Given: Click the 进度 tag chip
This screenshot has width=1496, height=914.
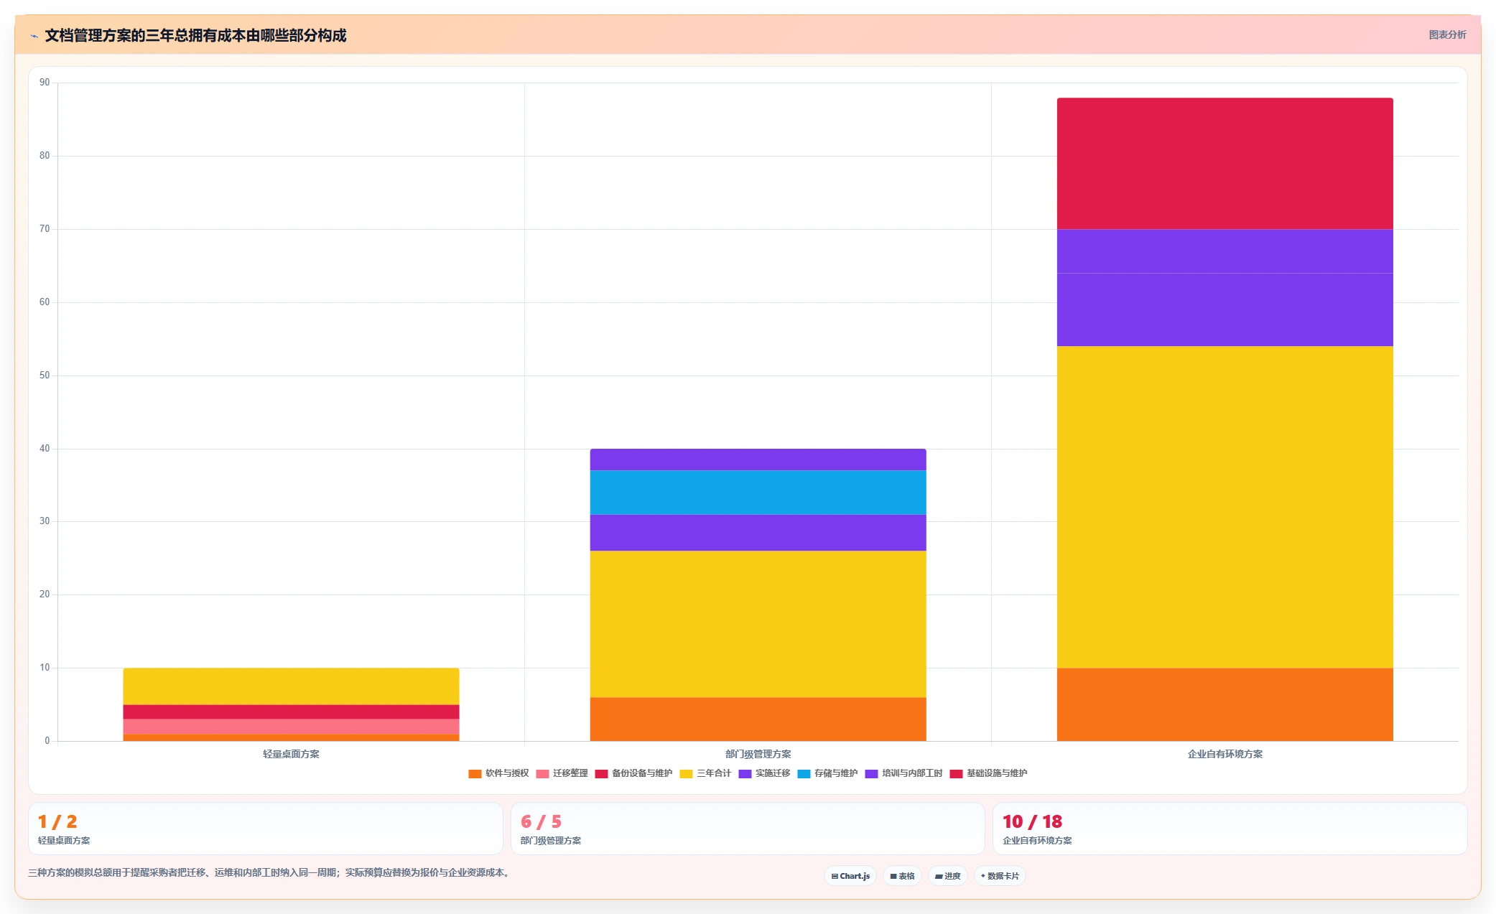Looking at the screenshot, I should coord(948,876).
